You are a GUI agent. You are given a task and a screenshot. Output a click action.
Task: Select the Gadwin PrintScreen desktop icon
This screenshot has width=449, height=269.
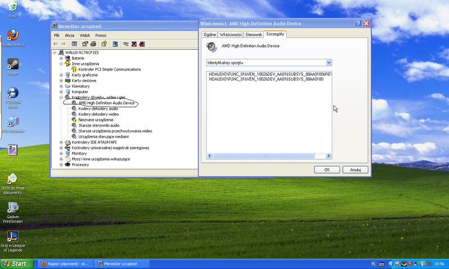(x=12, y=212)
